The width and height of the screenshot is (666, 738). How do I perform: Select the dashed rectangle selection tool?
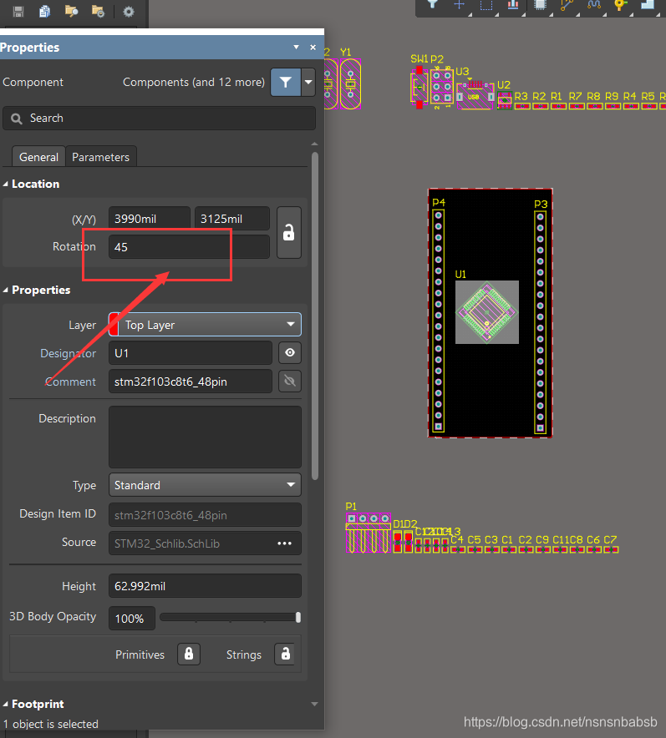coord(486,5)
